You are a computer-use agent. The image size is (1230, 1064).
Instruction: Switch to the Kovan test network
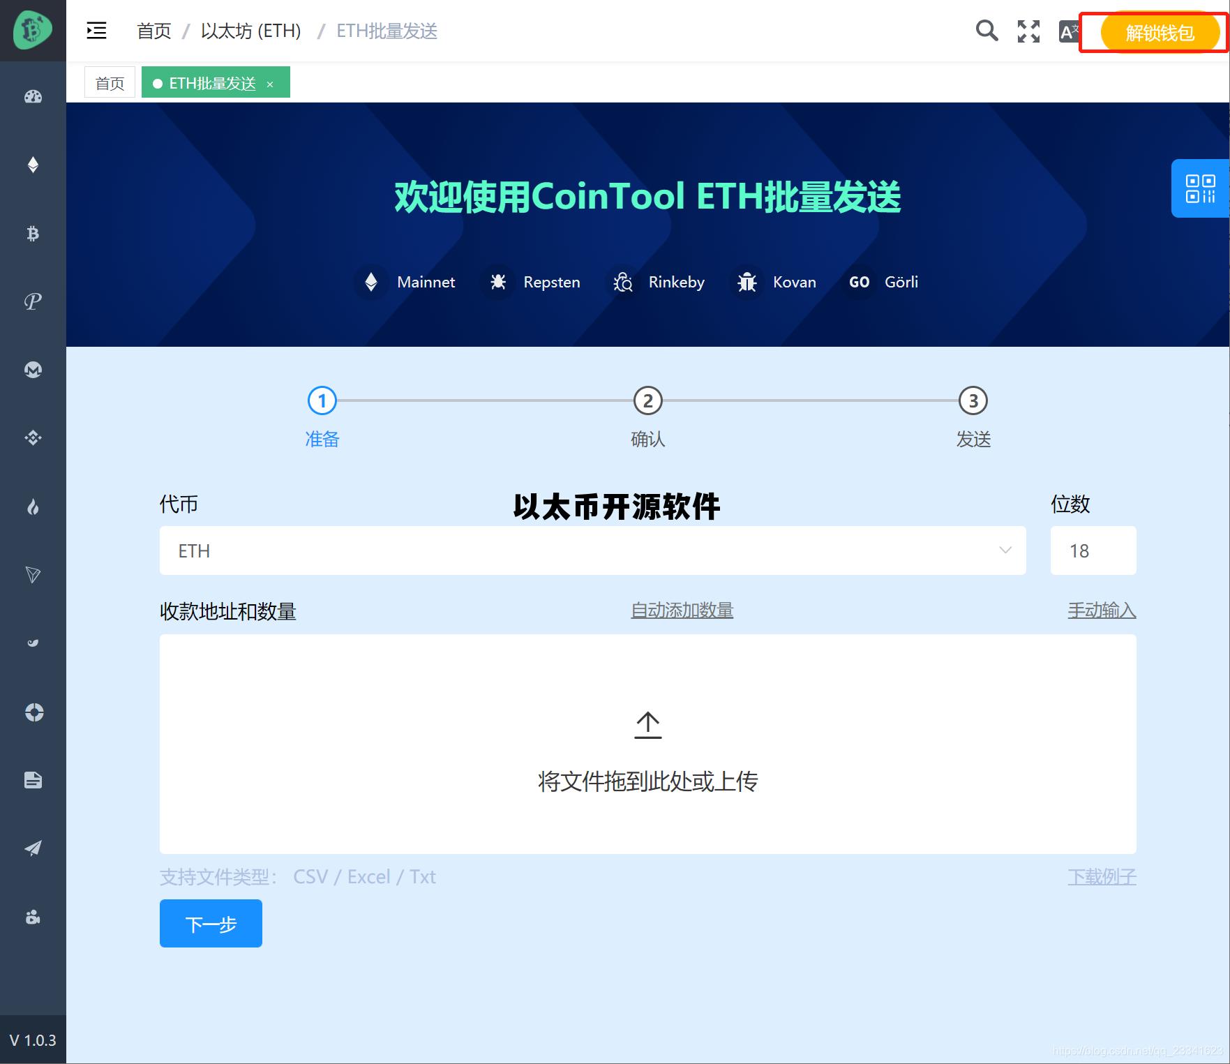pyautogui.click(x=774, y=282)
